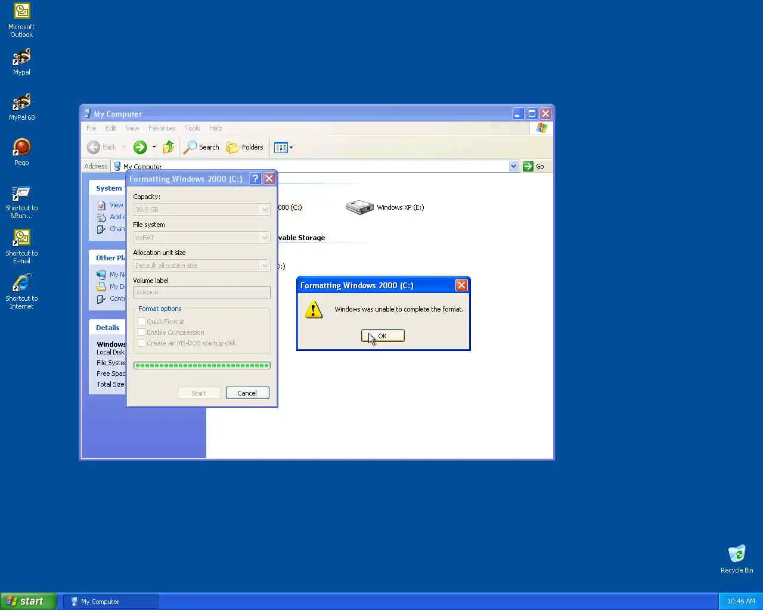Toggle Create an MS-DOS startup disk checkbox

point(142,343)
